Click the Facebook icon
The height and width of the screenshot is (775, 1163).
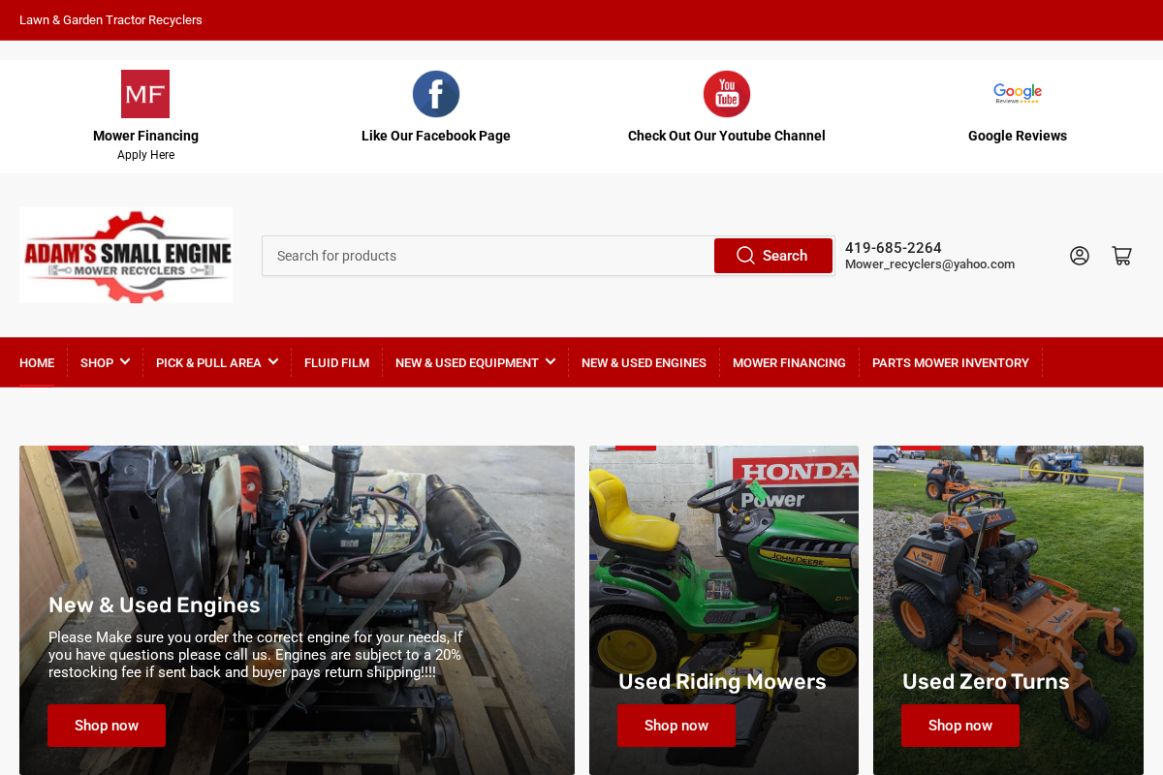coord(436,93)
